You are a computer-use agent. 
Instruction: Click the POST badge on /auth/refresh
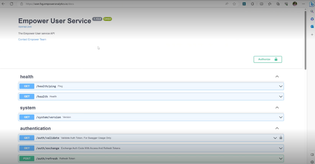(x=27, y=158)
